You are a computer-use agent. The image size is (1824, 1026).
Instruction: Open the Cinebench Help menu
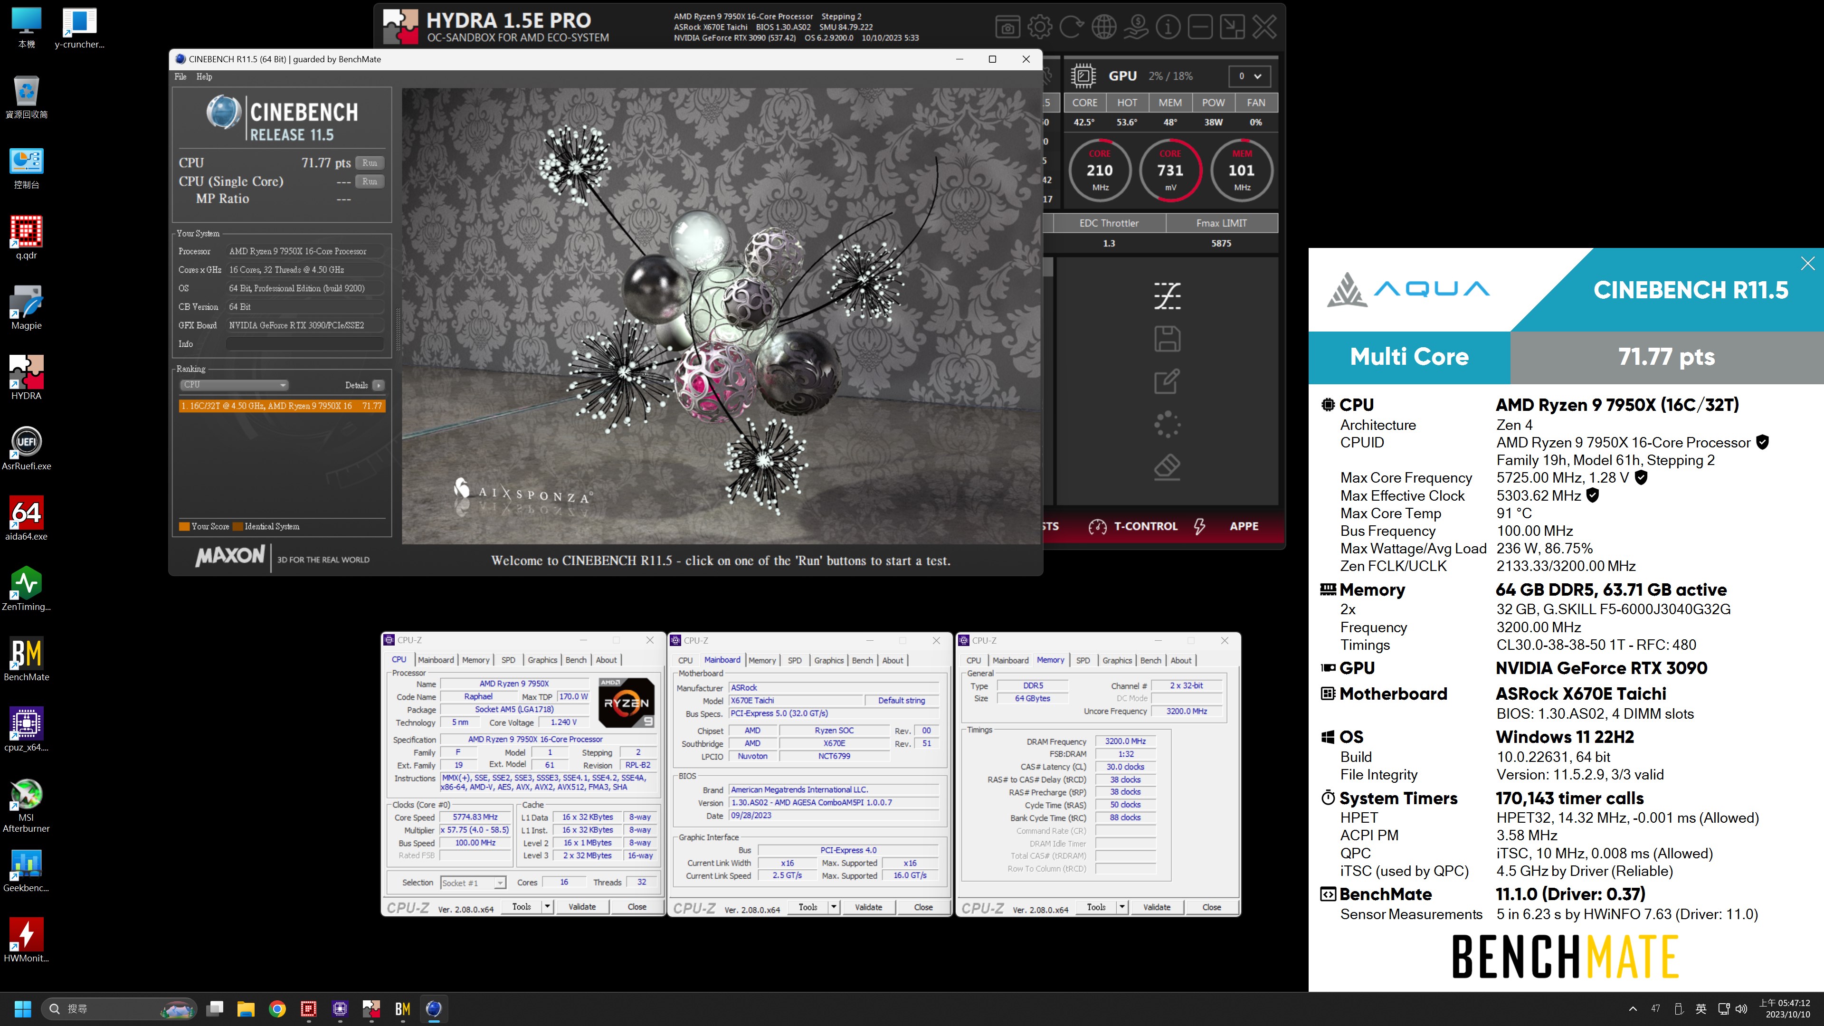[204, 76]
